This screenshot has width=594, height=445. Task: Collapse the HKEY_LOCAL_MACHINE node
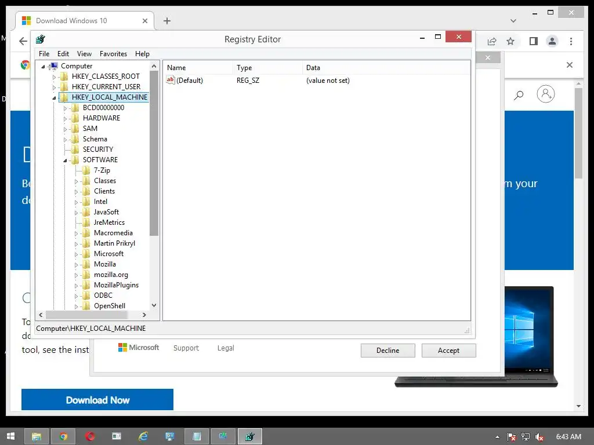[x=54, y=98]
